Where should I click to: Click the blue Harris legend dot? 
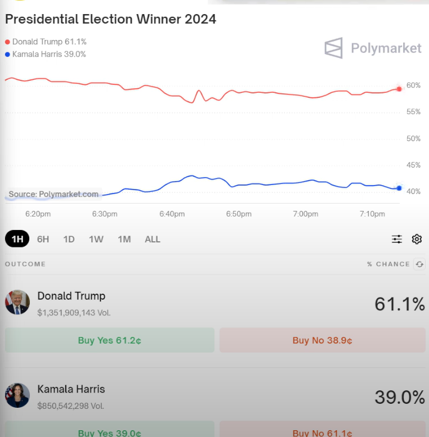coord(7,55)
